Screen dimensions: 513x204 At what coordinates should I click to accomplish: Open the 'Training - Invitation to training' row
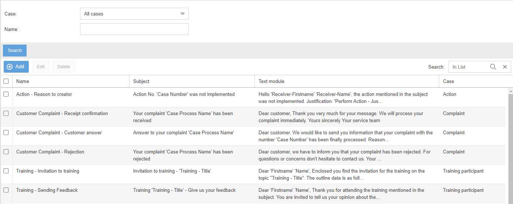coord(48,171)
